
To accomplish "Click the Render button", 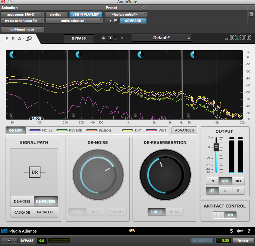I will [x=243, y=241].
